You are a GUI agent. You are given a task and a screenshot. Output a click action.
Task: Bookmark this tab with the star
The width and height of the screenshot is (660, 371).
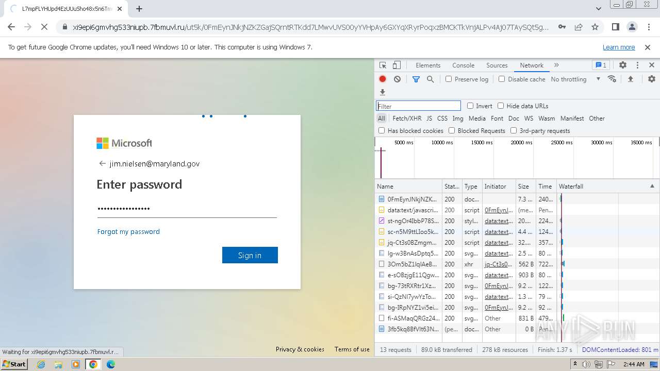coord(595,27)
